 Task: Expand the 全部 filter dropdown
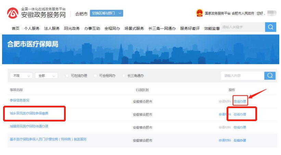click(x=46, y=76)
